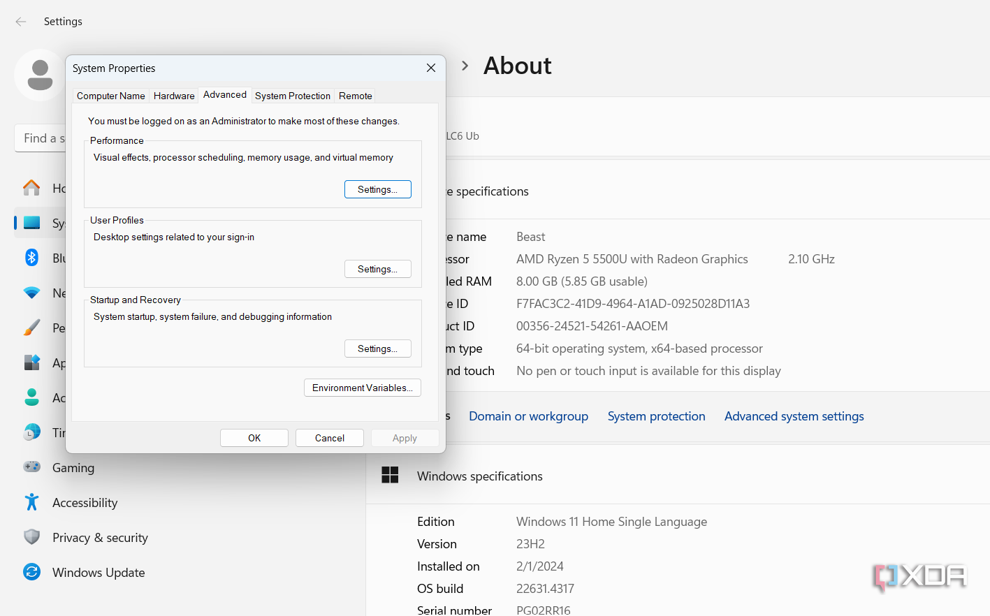Viewport: 990px width, 616px height.
Task: Click the 8.00 GB RAM value
Action: 581,281
